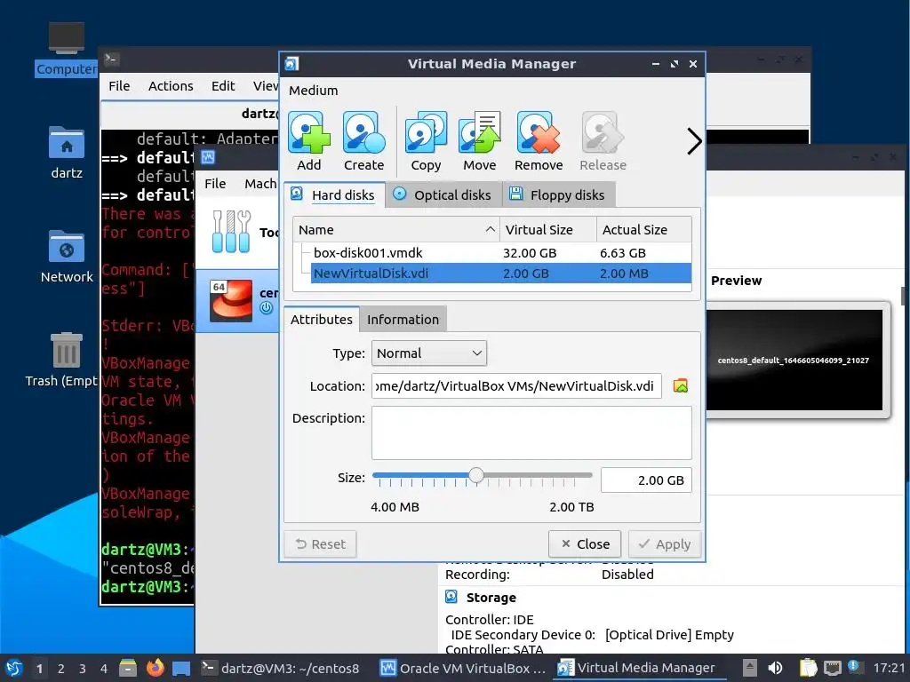
Task: Click the Virtual Media Manager title bar icon
Action: (x=291, y=64)
